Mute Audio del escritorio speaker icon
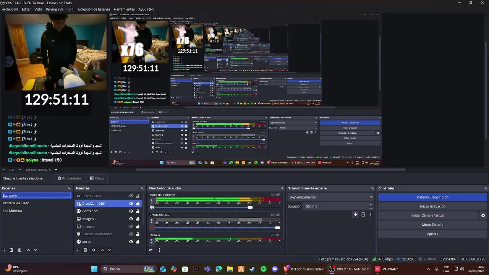Screen dimensions: 489x275 (x=152, y=207)
